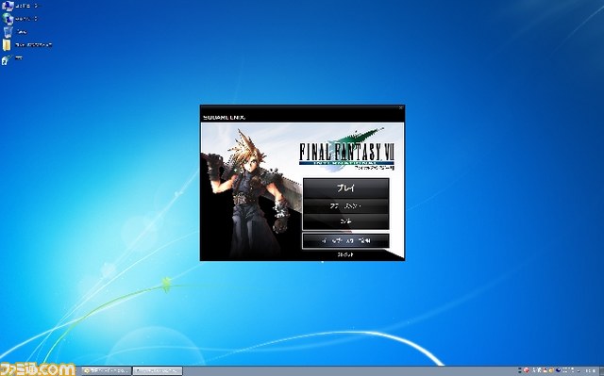The width and height of the screenshot is (604, 376).
Task: Open the credits link in launcher
Action: pos(345,254)
